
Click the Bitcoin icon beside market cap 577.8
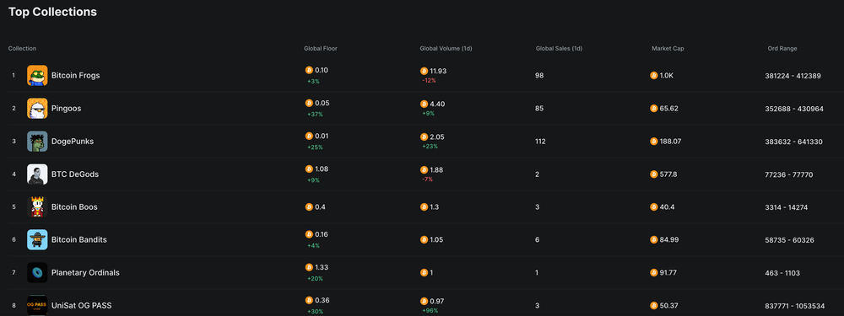click(x=654, y=174)
